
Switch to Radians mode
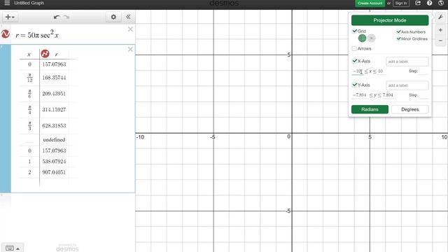(x=370, y=109)
